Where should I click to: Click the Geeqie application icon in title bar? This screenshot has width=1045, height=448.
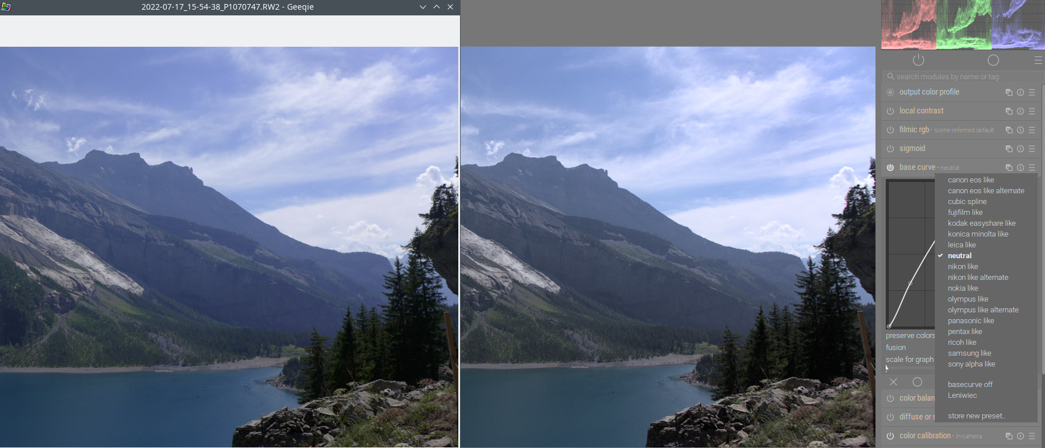pyautogui.click(x=6, y=7)
